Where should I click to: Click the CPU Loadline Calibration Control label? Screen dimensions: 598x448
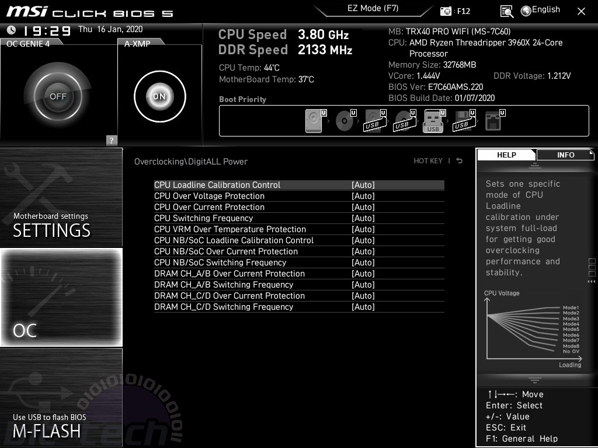point(217,185)
